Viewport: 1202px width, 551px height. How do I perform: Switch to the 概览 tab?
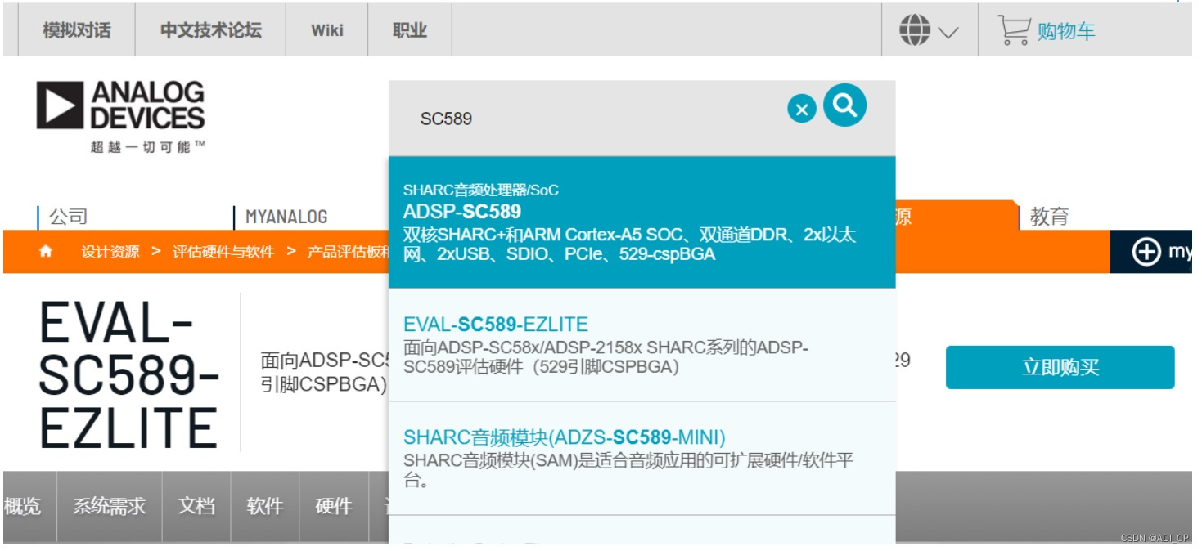(x=23, y=506)
